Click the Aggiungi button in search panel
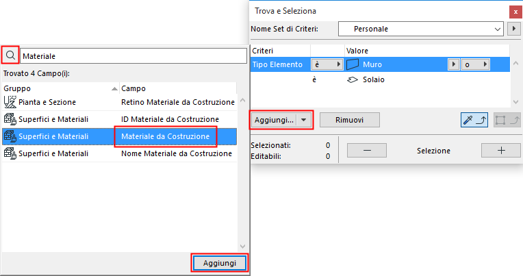This screenshot has width=523, height=276. point(218,263)
